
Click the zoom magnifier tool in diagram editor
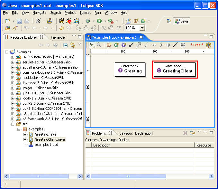99,45
